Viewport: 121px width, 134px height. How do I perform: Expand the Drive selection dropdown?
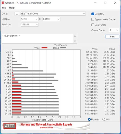click(x=53, y=14)
